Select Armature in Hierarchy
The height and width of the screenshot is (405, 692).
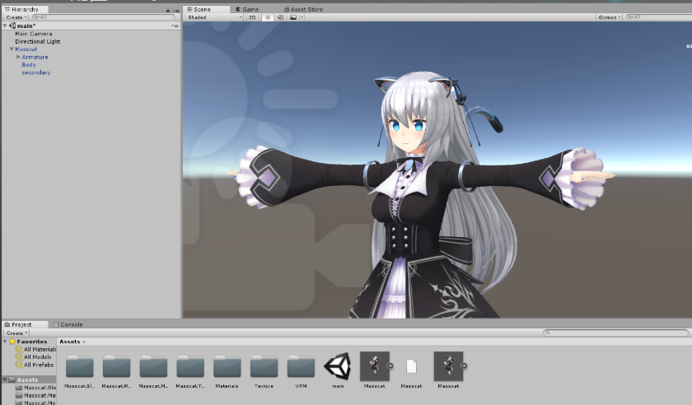(x=35, y=57)
